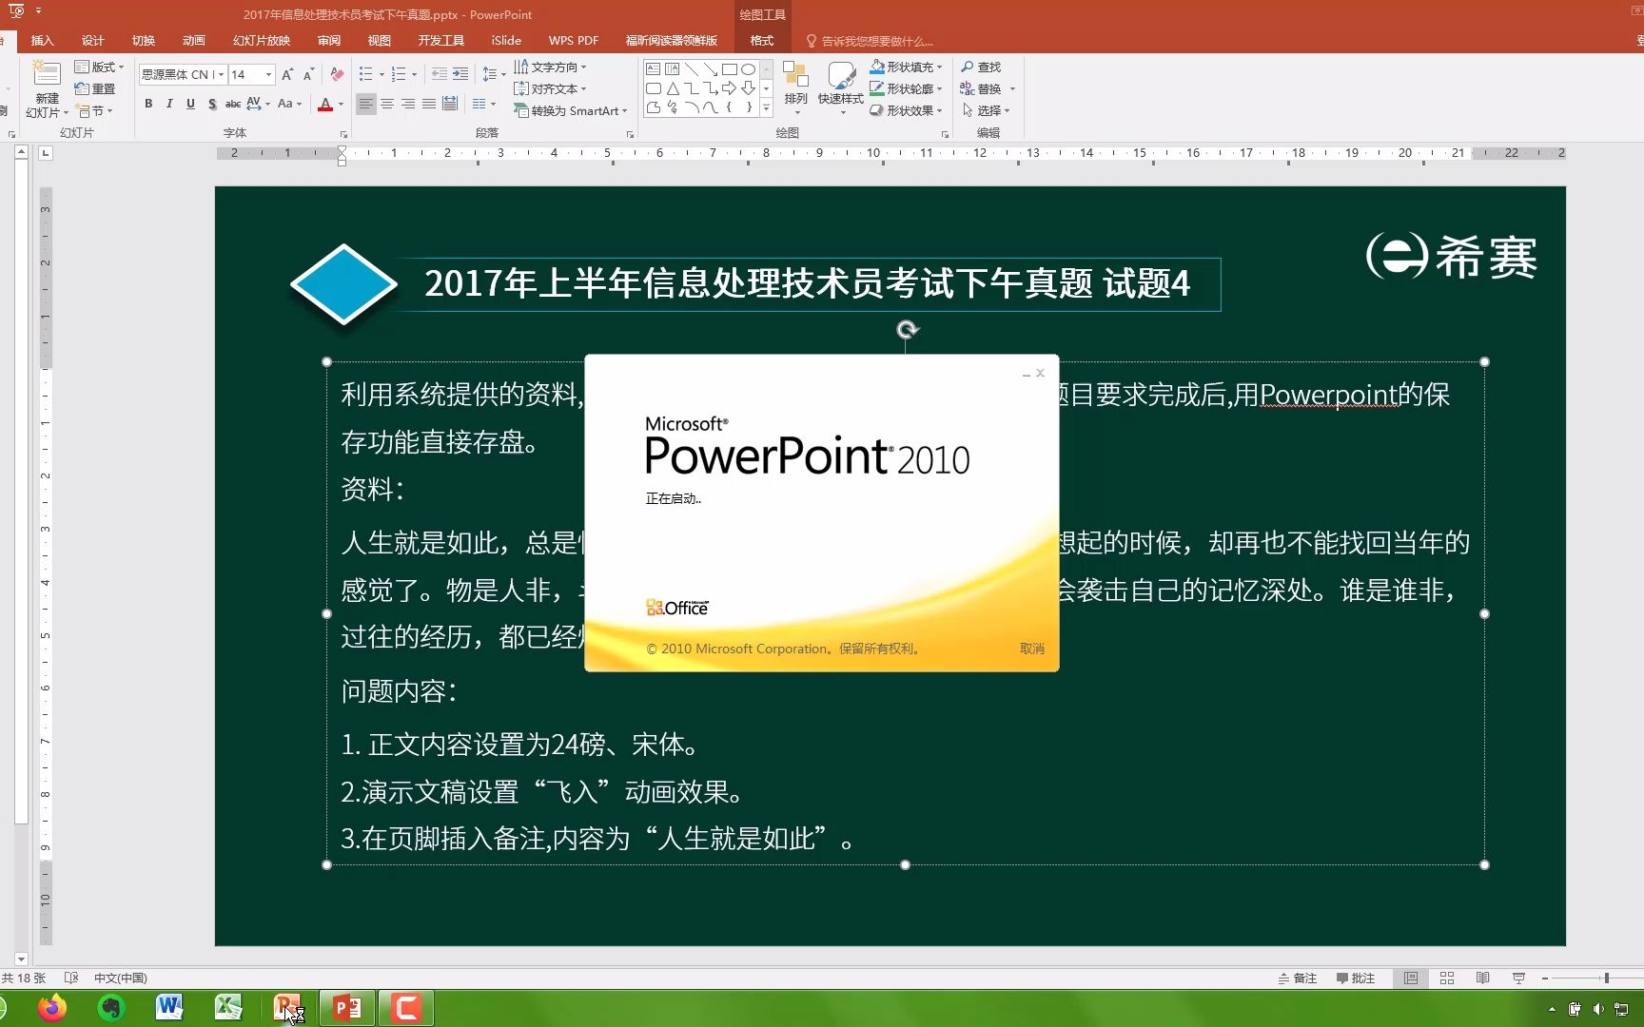Open font name dropdown
The image size is (1644, 1027).
click(221, 74)
